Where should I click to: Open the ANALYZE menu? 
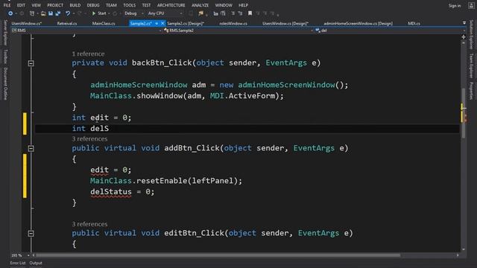[x=200, y=5]
